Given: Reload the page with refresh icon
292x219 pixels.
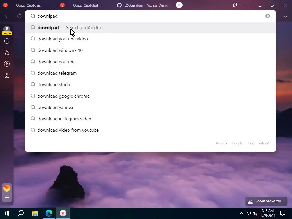Looking at the screenshot, I should pos(19,16).
